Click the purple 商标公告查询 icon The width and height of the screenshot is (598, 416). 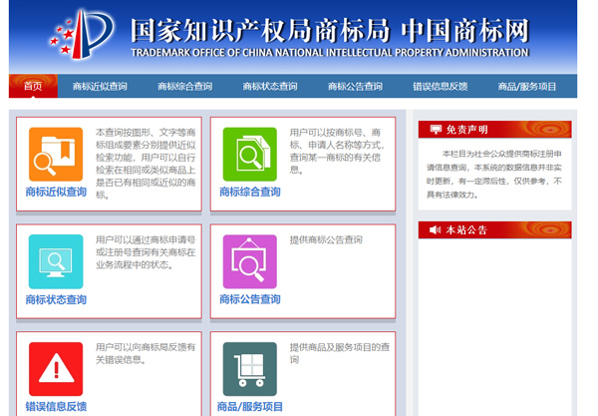[249, 261]
